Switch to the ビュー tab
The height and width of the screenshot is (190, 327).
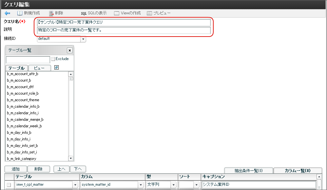39,68
